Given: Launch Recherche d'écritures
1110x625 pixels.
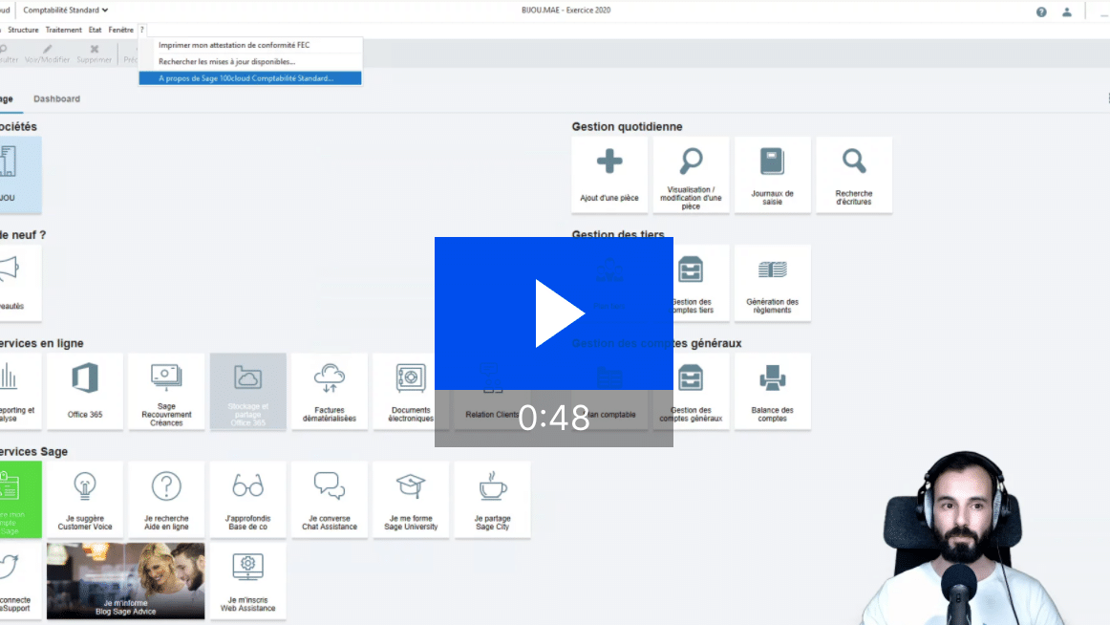Looking at the screenshot, I should coord(854,175).
